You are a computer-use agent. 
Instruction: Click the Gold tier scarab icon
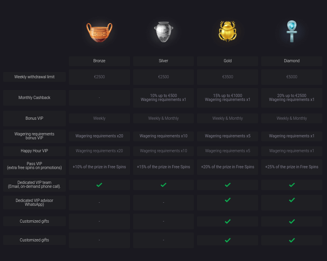(228, 32)
